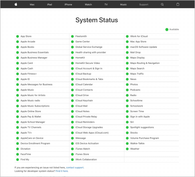Click the Apple Music radio label
This screenshot has width=195, height=177.
coord(30,101)
